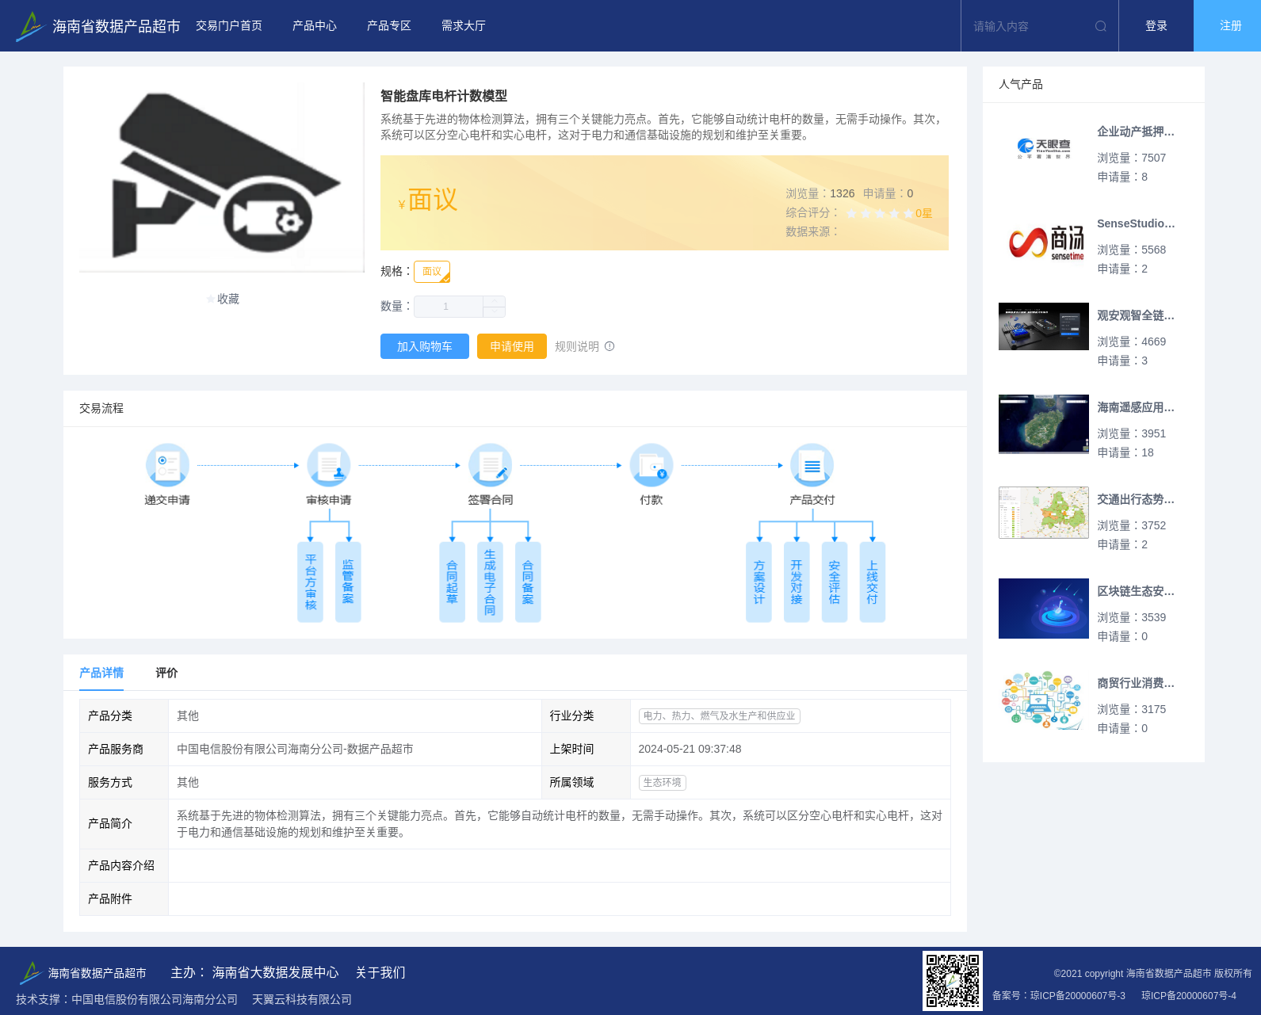Click the 收藏 label
1261x1015 pixels.
pyautogui.click(x=228, y=299)
